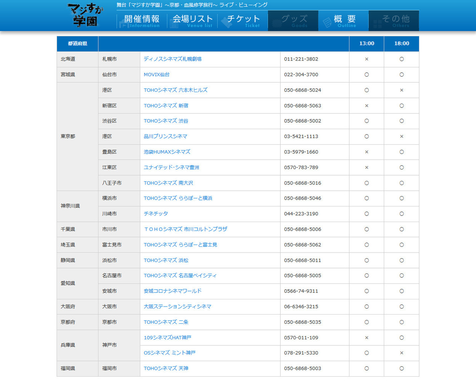Open ユナイテッド・シネマ豊洲 link
The width and height of the screenshot is (476, 390).
pyautogui.click(x=171, y=167)
